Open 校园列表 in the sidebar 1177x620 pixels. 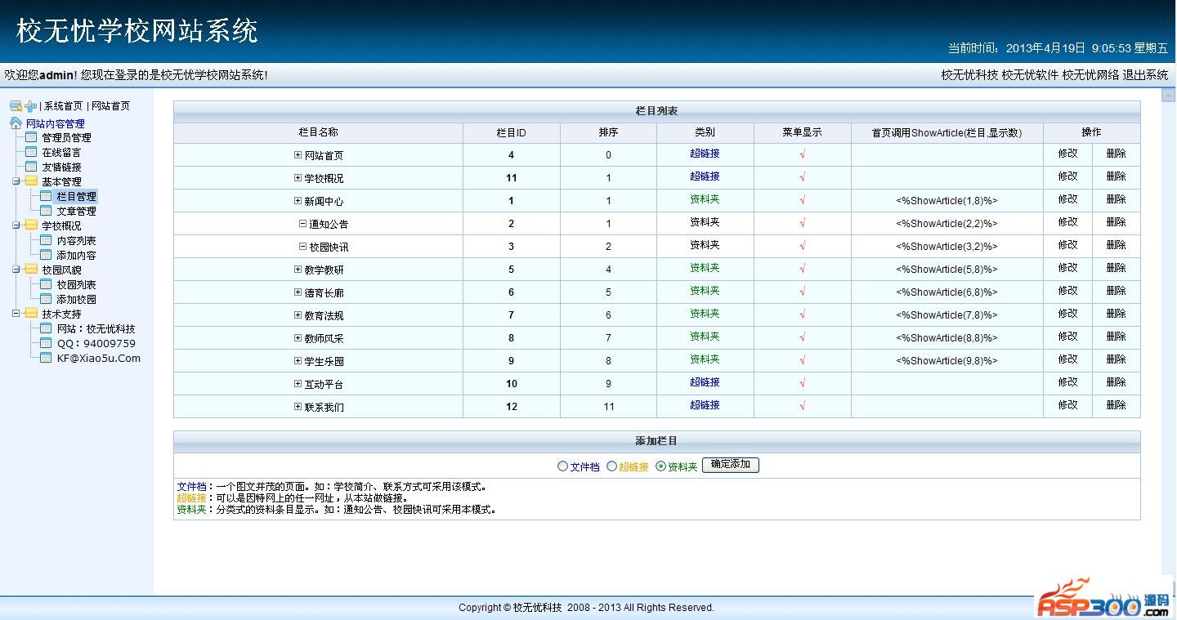[x=76, y=285]
